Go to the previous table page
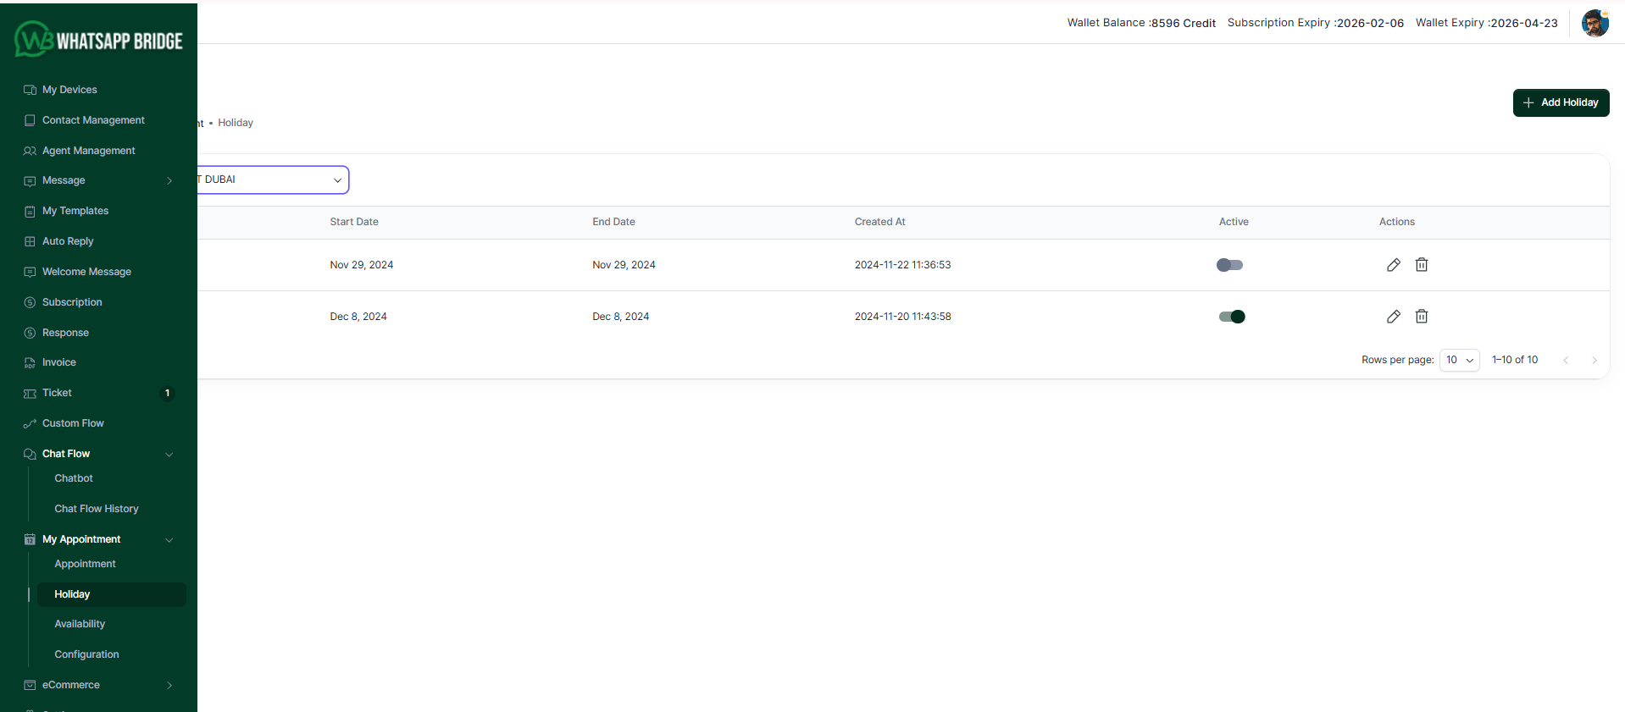Screen dimensions: 1625x712 pyautogui.click(x=1566, y=360)
